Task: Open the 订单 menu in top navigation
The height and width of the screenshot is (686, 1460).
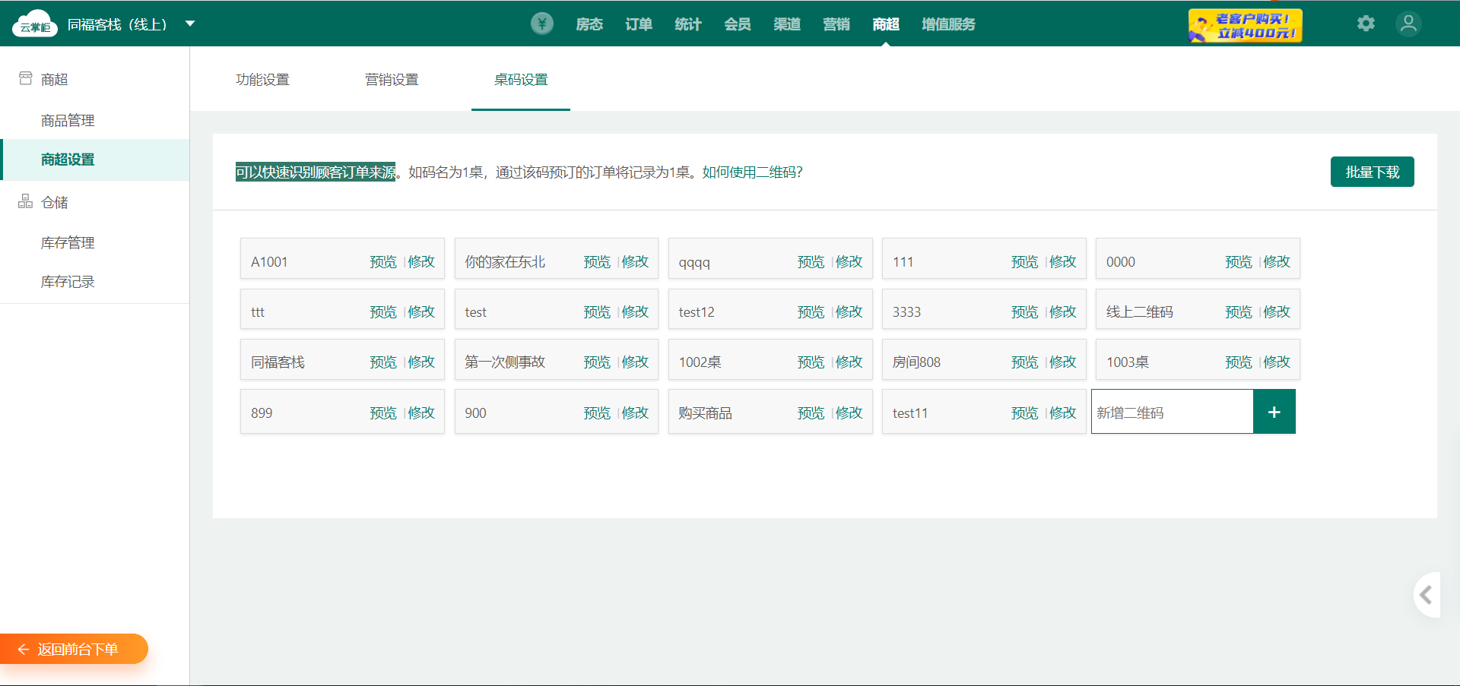Action: click(639, 24)
